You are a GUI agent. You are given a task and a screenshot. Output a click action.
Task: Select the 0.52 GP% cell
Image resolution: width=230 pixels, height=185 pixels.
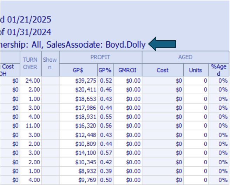[x=105, y=81]
